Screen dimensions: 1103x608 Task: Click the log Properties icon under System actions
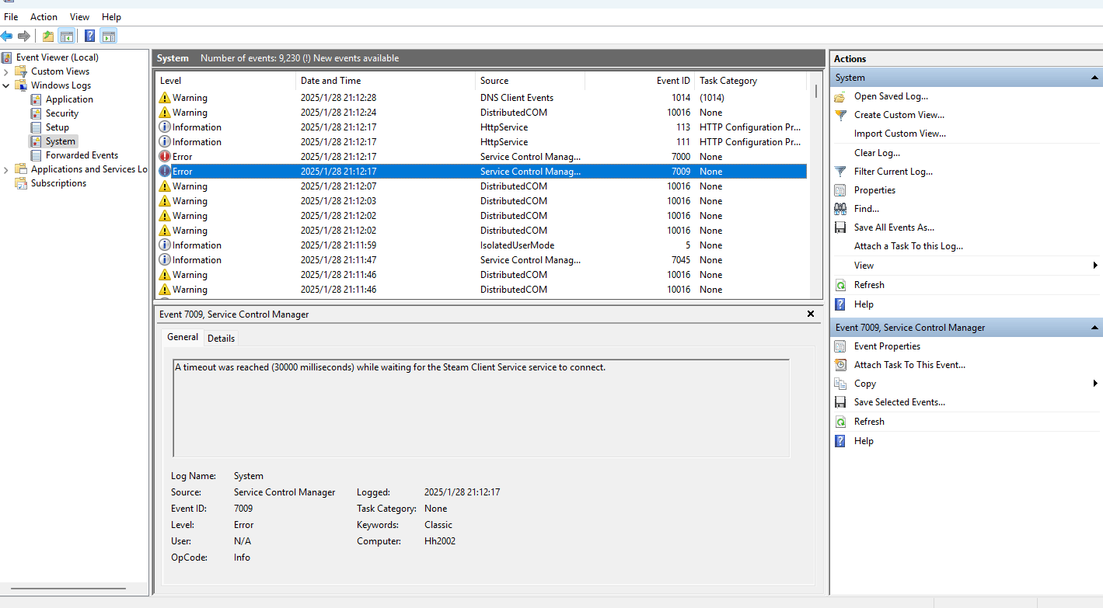[840, 190]
